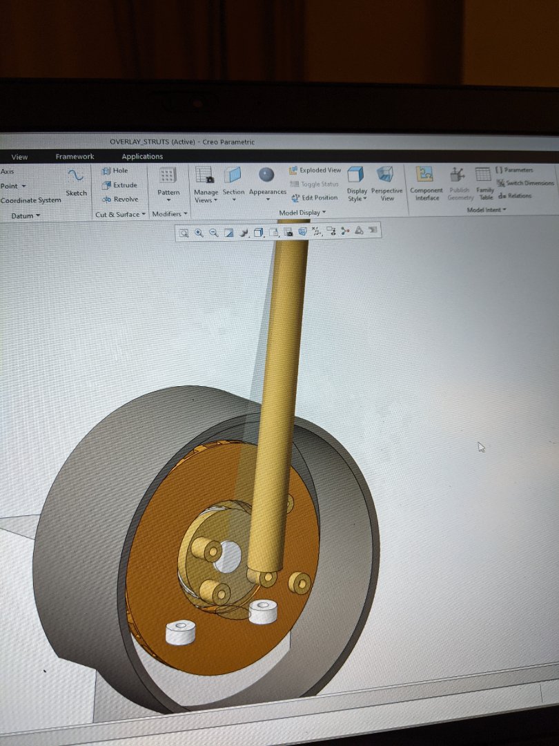
Task: Expand the Model Intent group
Action: (x=487, y=210)
